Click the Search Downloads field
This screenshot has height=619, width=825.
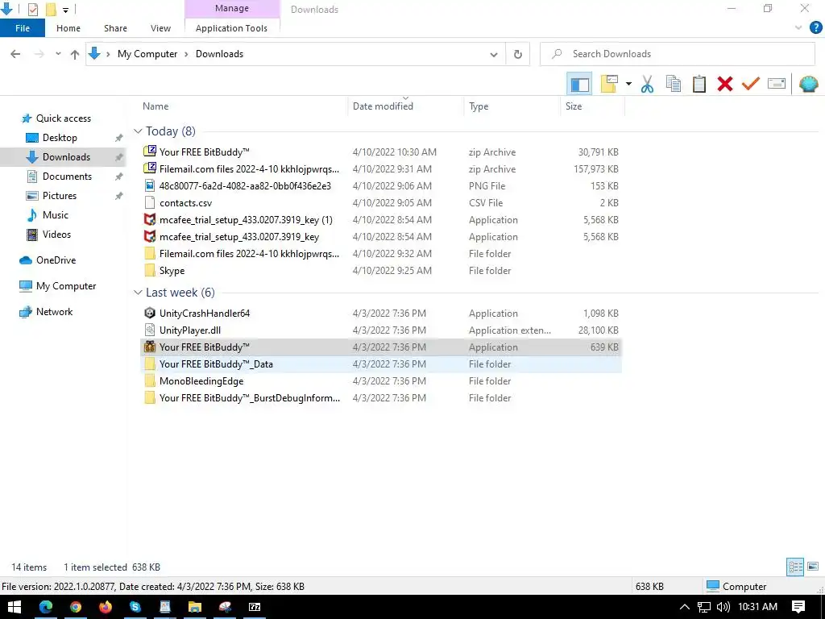coord(677,54)
